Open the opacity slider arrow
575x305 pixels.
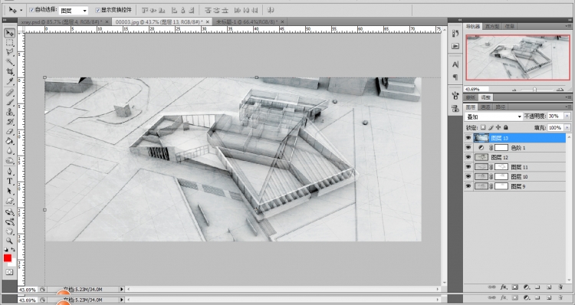point(567,116)
